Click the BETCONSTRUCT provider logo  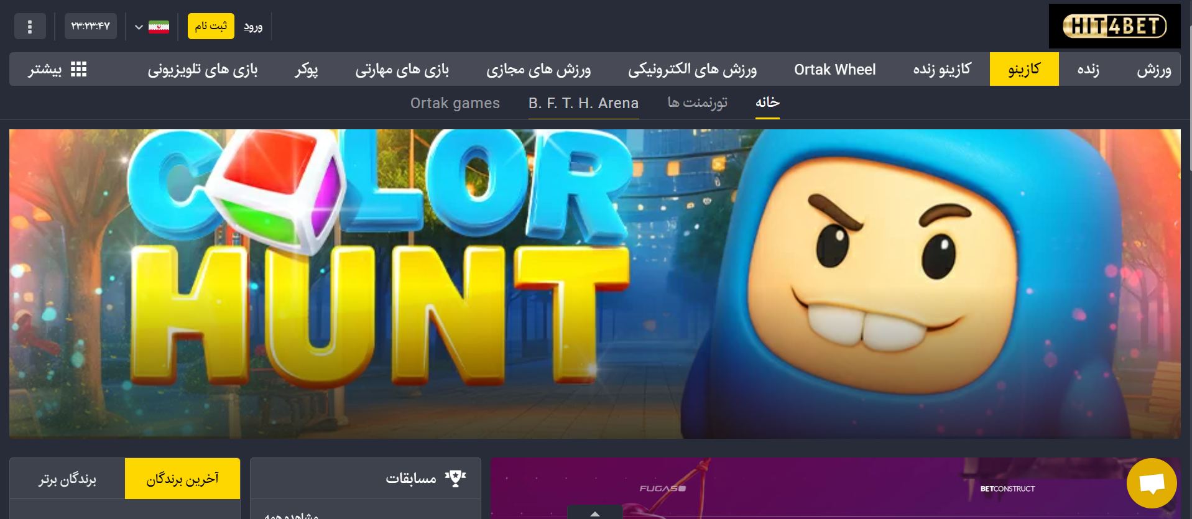pyautogui.click(x=1007, y=489)
